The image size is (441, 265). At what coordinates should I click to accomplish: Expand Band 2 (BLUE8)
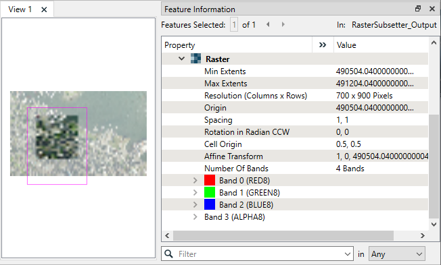click(x=195, y=204)
